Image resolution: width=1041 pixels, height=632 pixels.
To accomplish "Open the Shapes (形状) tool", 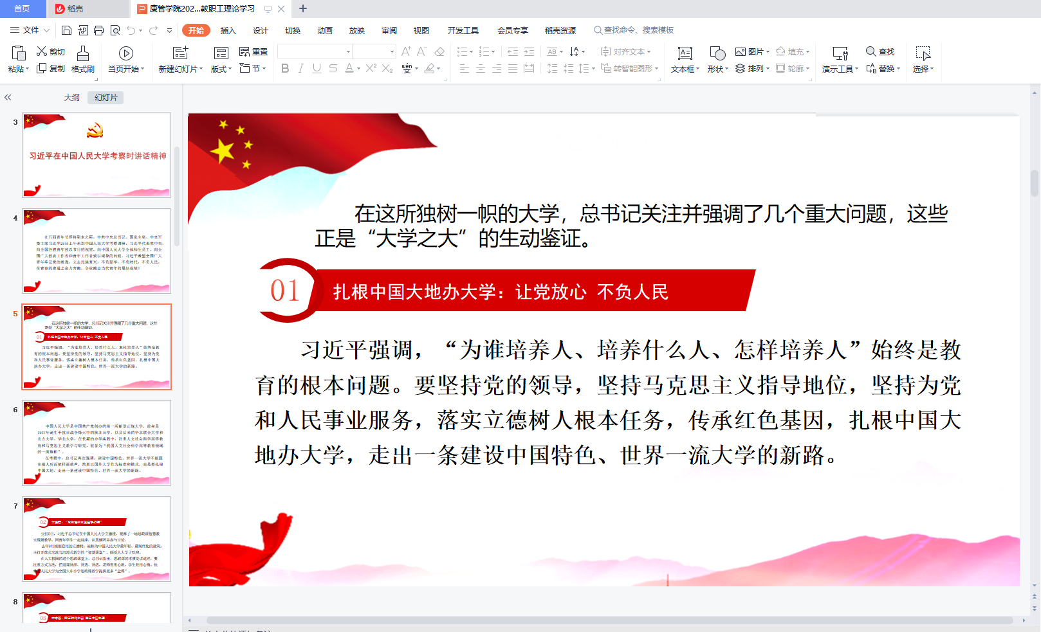I will (x=717, y=53).
